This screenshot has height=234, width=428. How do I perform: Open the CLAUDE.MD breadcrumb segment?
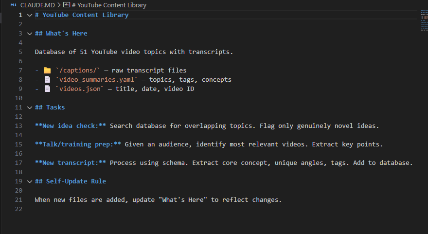(37, 5)
